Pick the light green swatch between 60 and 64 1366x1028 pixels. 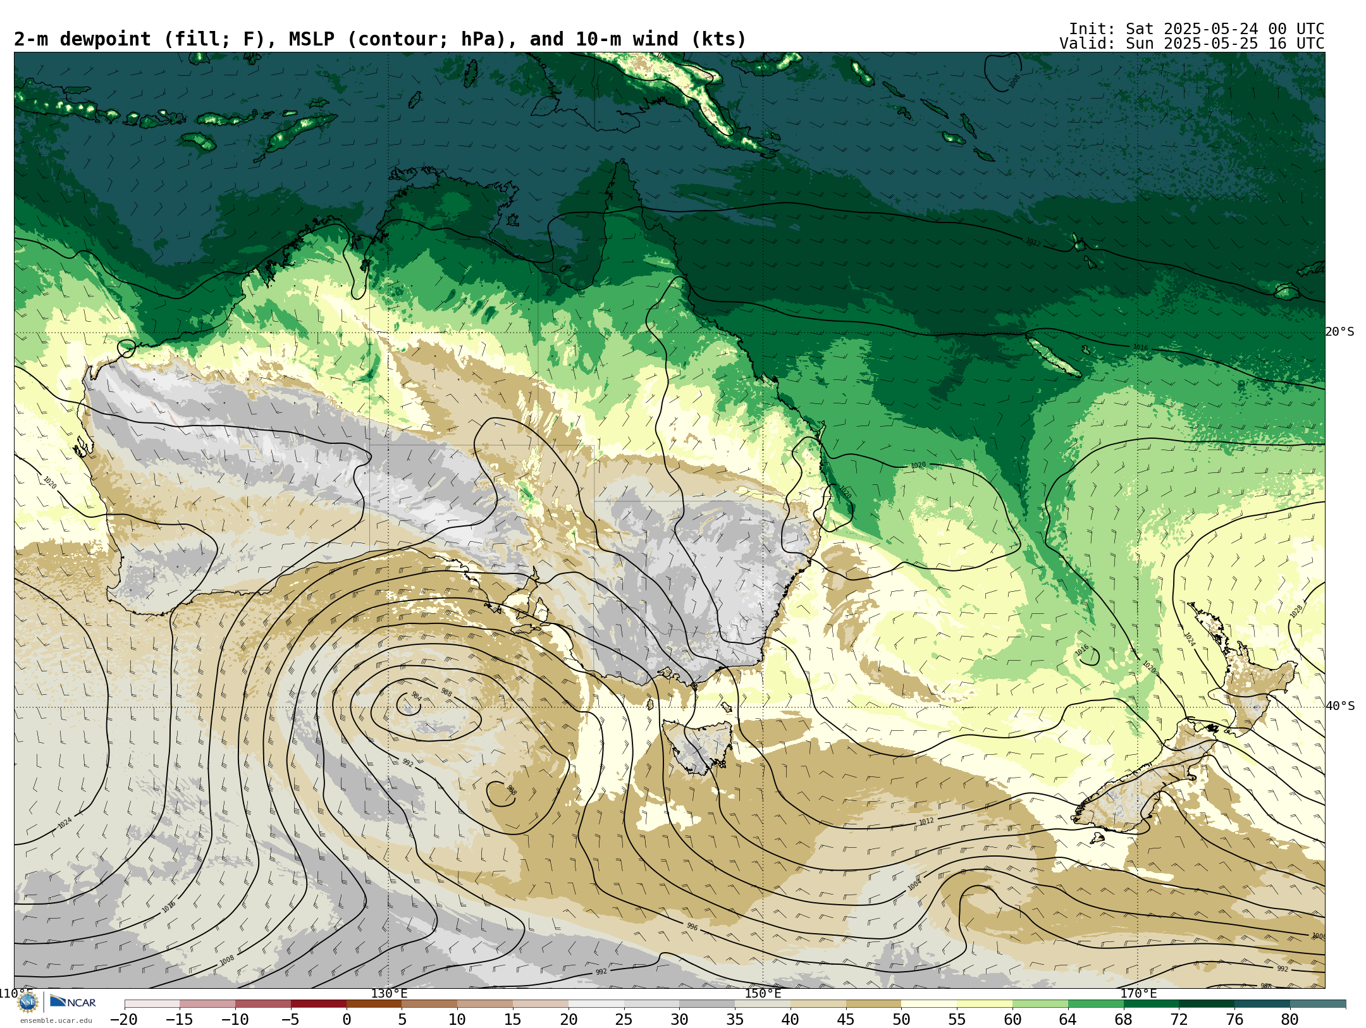(1040, 1004)
